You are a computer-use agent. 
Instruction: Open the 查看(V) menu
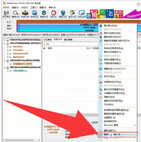tap(43, 7)
